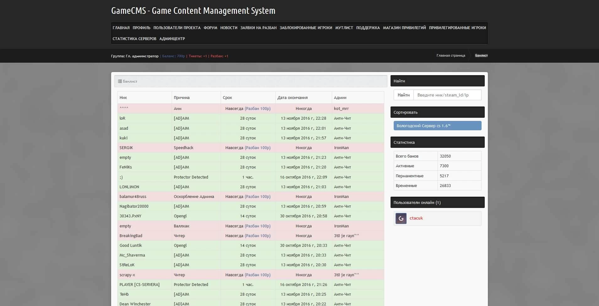Click Разбан 100р link for balamur48russ
Viewport: 599px width, 306px height.
click(257, 197)
